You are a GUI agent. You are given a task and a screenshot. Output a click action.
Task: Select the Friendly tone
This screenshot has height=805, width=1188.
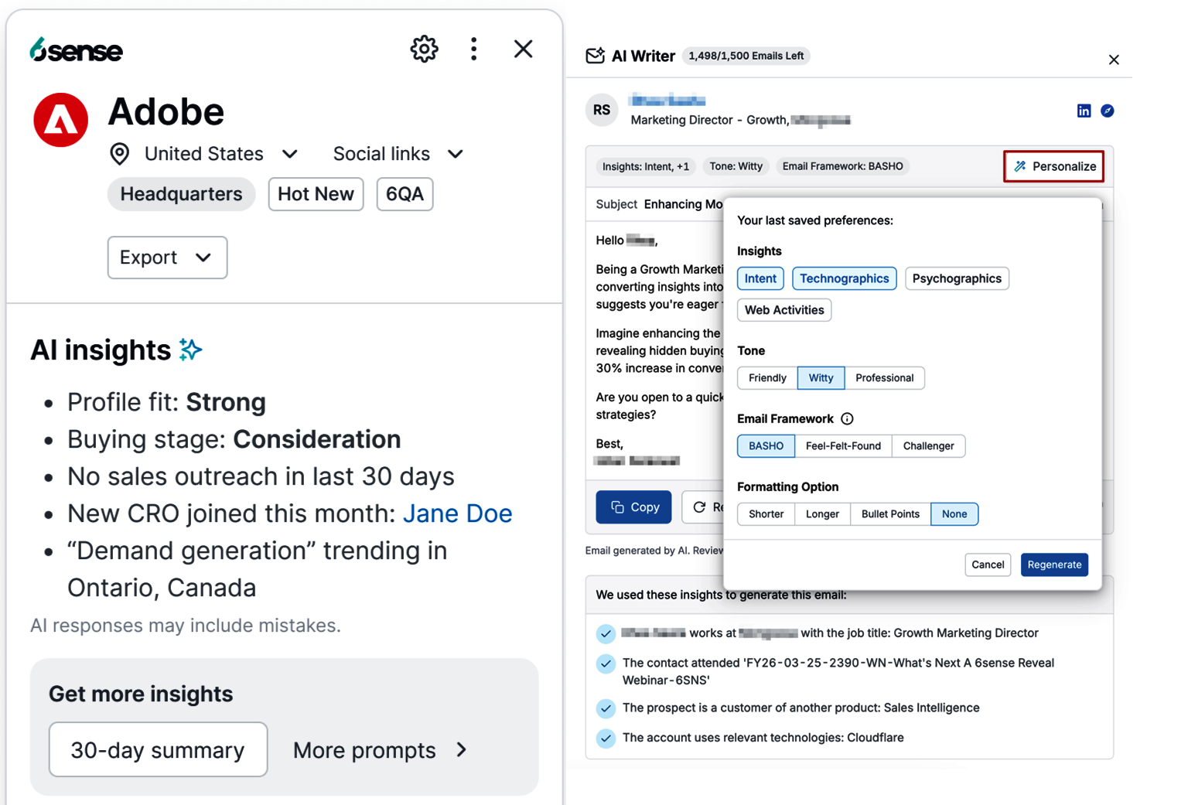click(767, 378)
